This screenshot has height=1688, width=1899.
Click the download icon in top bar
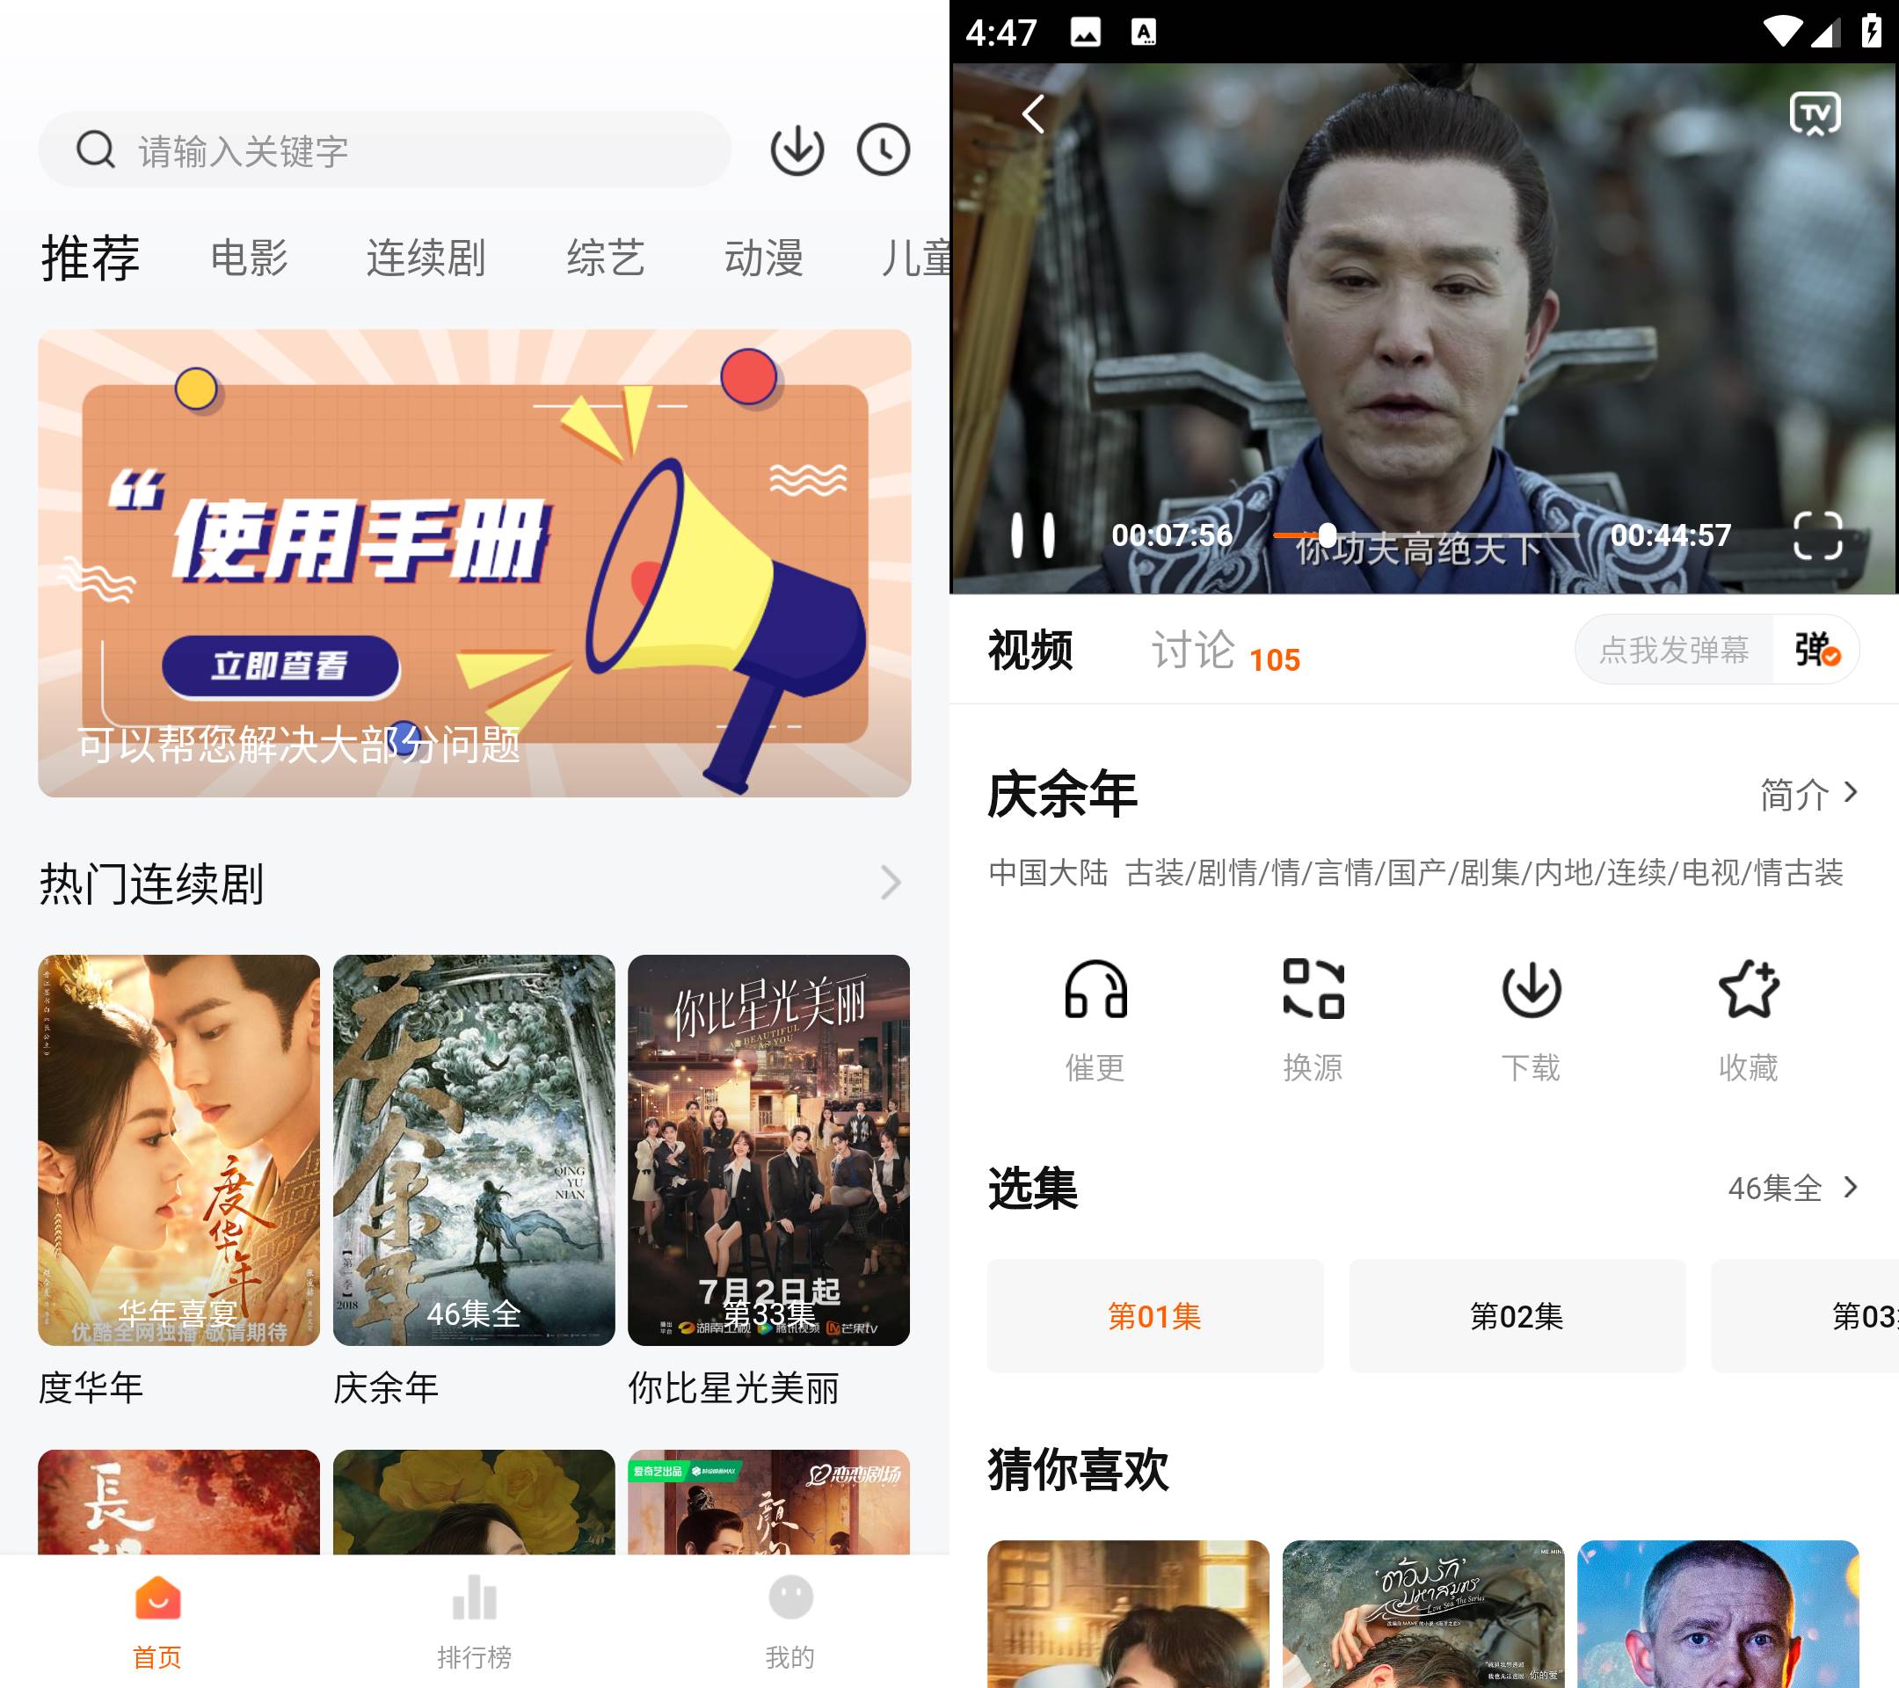coord(797,150)
